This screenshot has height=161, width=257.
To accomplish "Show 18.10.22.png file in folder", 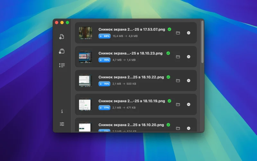I will (178, 80).
